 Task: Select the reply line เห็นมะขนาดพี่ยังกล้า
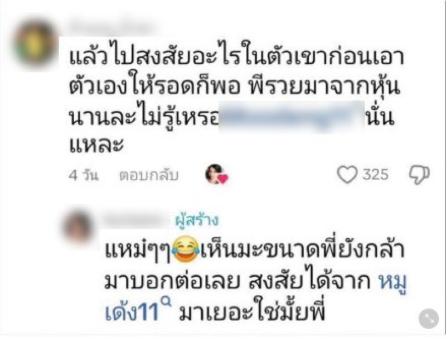302,249
